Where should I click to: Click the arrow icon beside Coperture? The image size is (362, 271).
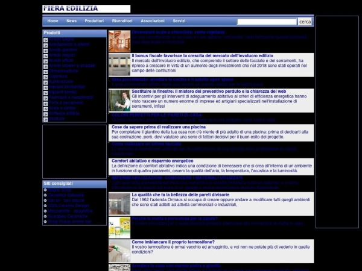coord(45,77)
